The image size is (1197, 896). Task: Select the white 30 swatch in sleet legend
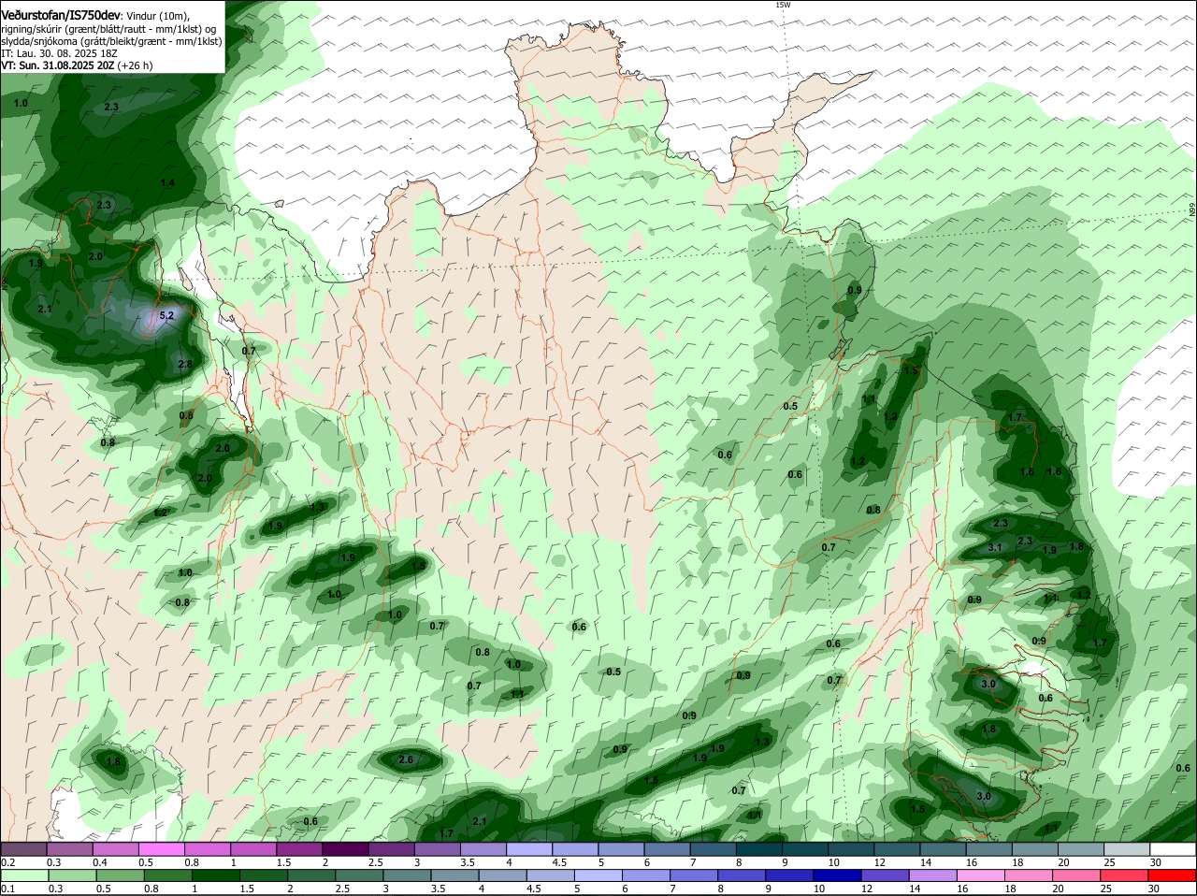click(x=1174, y=849)
